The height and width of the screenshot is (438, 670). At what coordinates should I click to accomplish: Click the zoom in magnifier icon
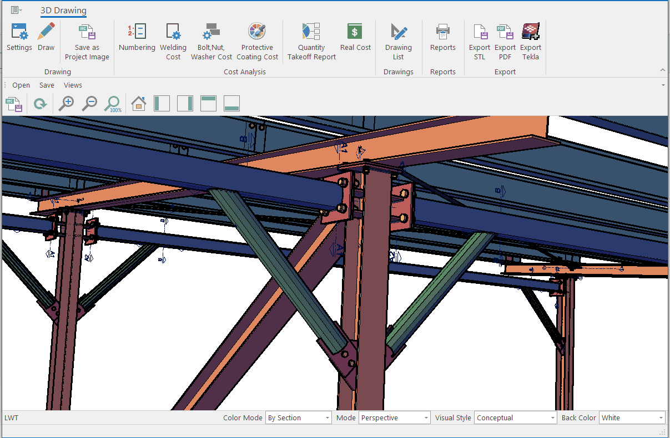67,104
